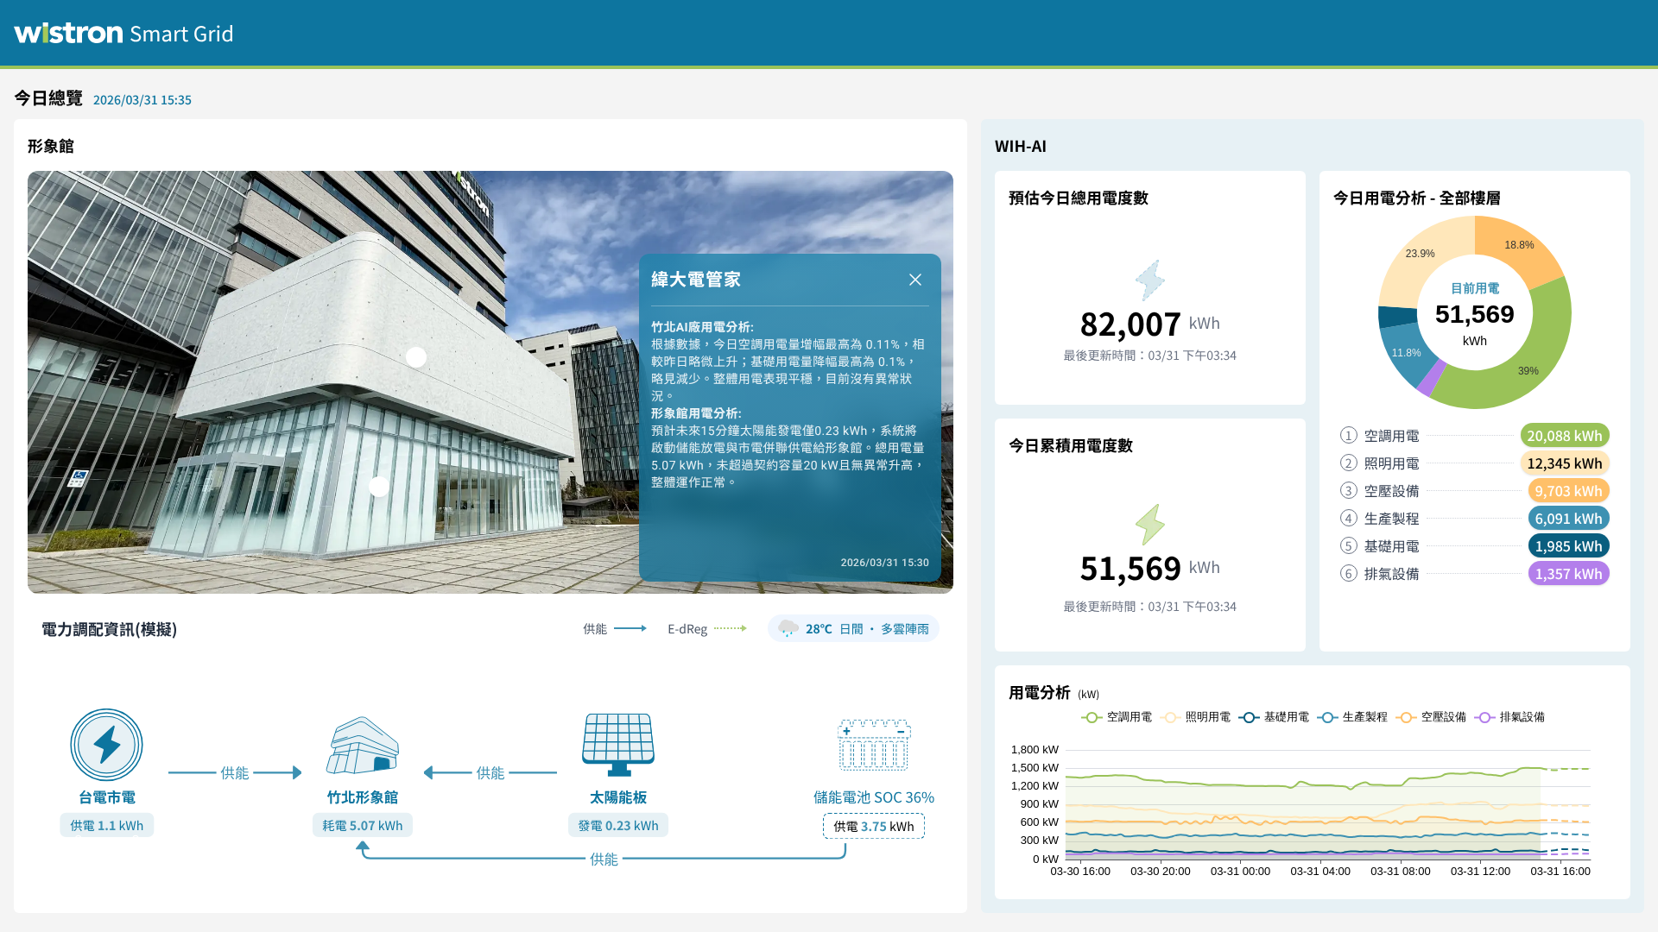Click the storage battery icon
This screenshot has height=932, width=1658.
[x=873, y=745]
